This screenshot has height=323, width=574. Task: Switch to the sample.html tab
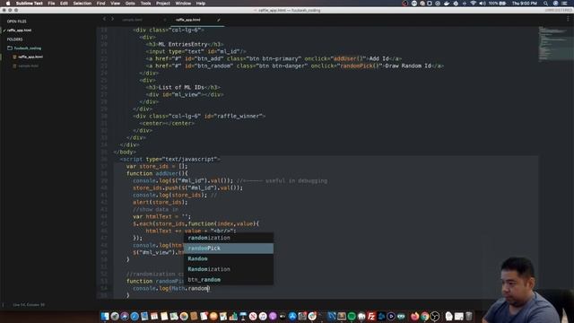tap(133, 20)
